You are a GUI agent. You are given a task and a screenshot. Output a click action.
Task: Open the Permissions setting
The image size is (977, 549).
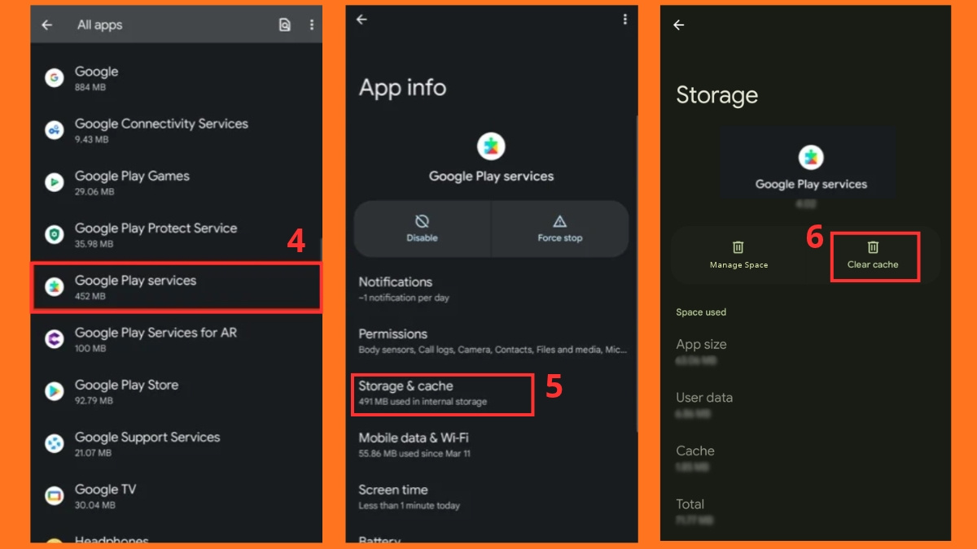coord(491,341)
